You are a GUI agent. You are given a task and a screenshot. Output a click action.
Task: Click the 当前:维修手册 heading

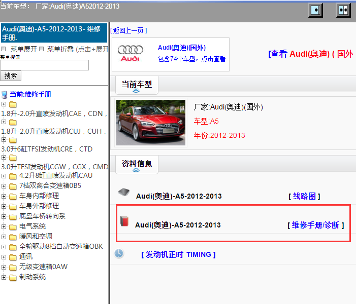click(x=30, y=94)
